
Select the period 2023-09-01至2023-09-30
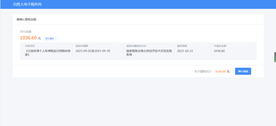(x=93, y=51)
